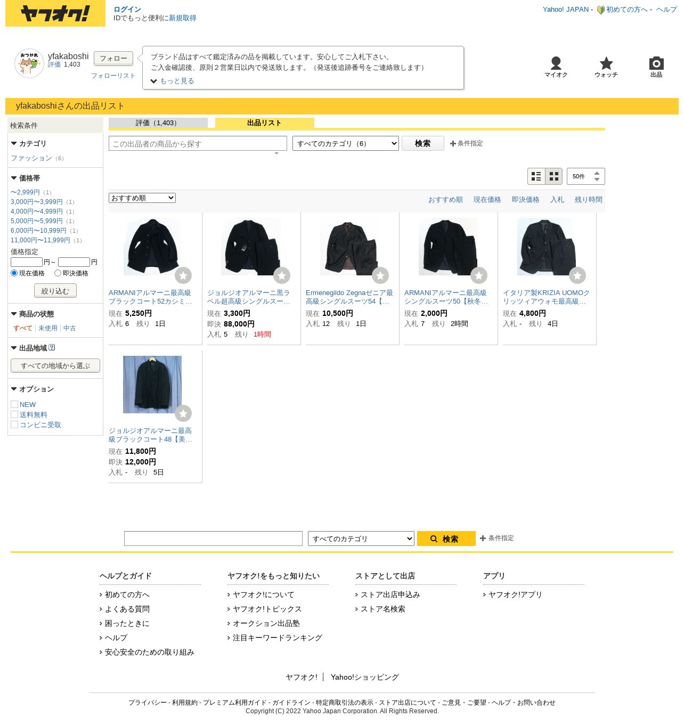Image resolution: width=684 pixels, height=726 pixels.
Task: Add Ermenegildo Zegna suit to watchlist
Action: click(x=380, y=275)
